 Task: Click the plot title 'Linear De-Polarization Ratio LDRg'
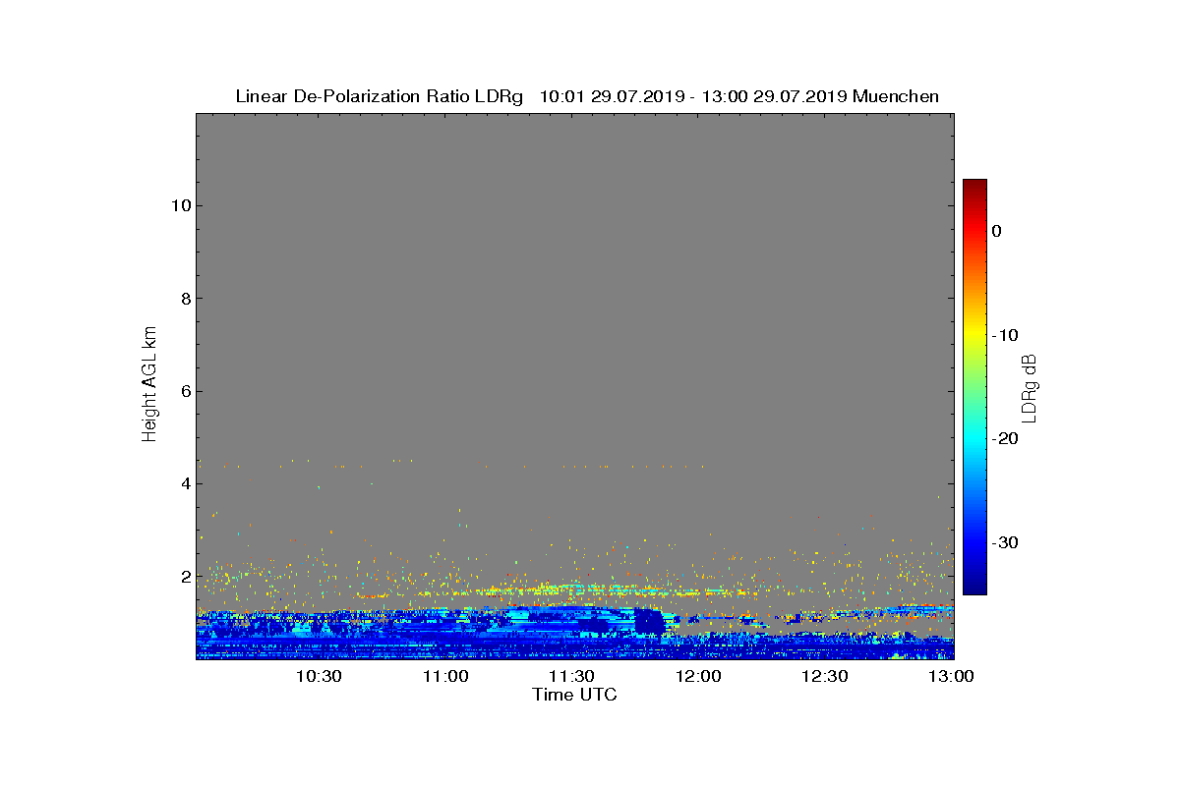(x=380, y=96)
